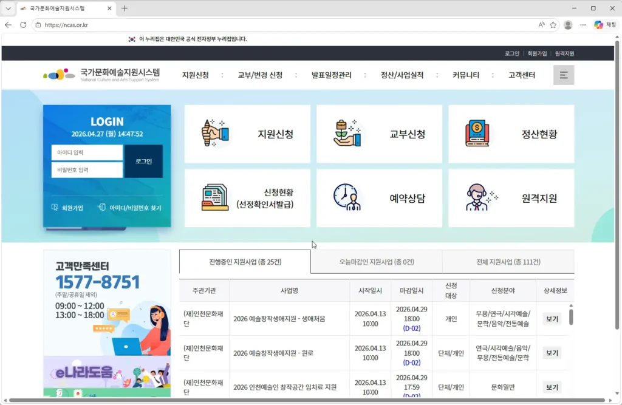Click 회원가입 link in top black bar

pyautogui.click(x=537, y=53)
